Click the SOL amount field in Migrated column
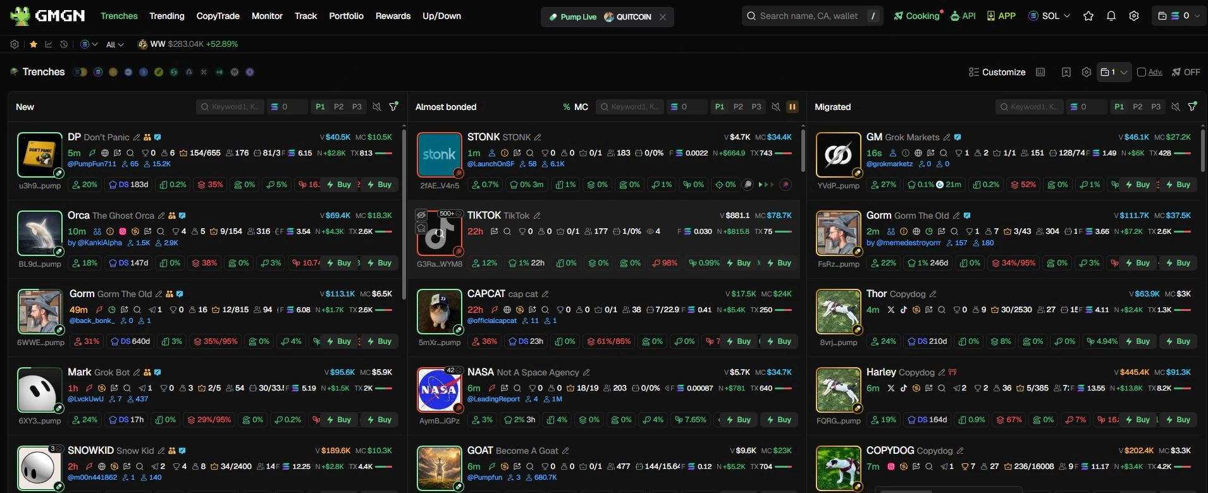Viewport: 1208px width, 493px height. pyautogui.click(x=1087, y=107)
